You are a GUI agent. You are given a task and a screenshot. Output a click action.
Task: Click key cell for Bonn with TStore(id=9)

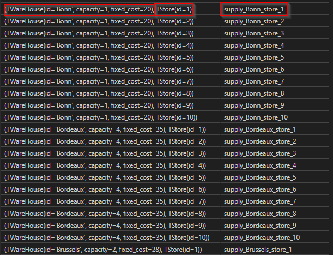(x=110, y=105)
